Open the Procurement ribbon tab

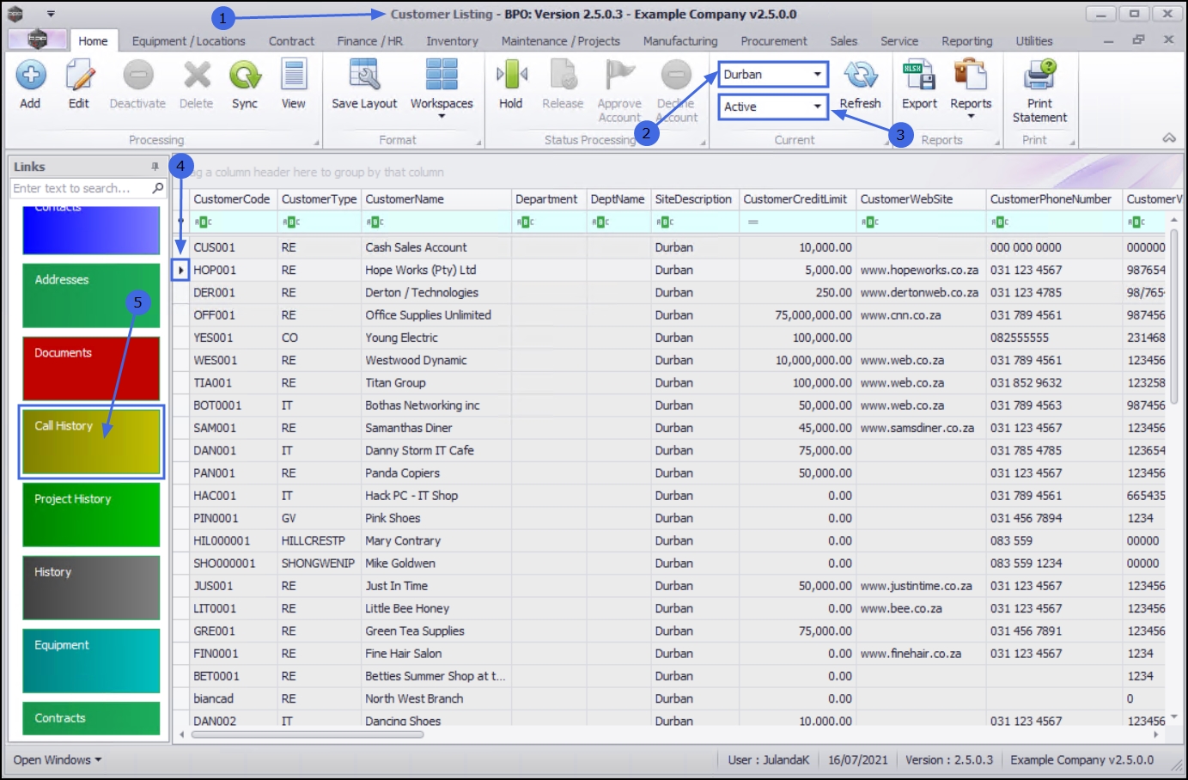[x=773, y=41]
